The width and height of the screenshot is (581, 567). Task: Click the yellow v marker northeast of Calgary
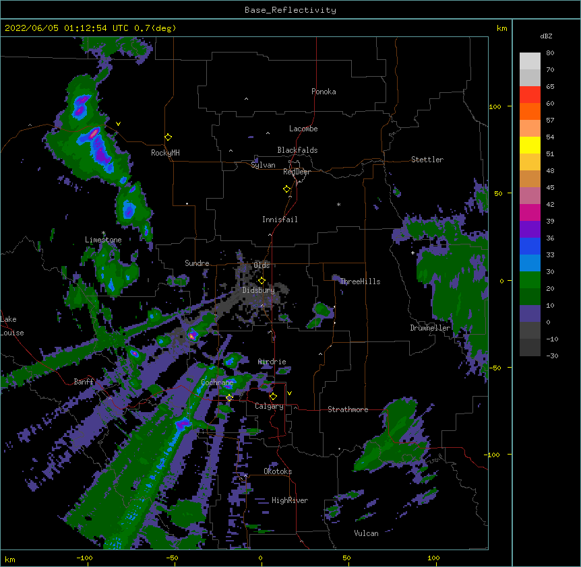[x=289, y=393]
